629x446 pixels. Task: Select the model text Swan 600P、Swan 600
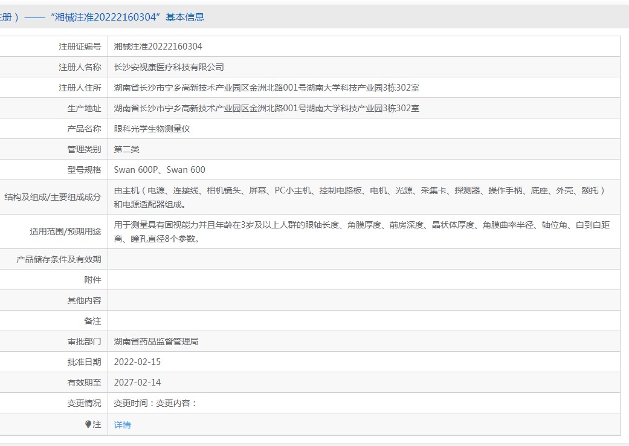pyautogui.click(x=160, y=170)
